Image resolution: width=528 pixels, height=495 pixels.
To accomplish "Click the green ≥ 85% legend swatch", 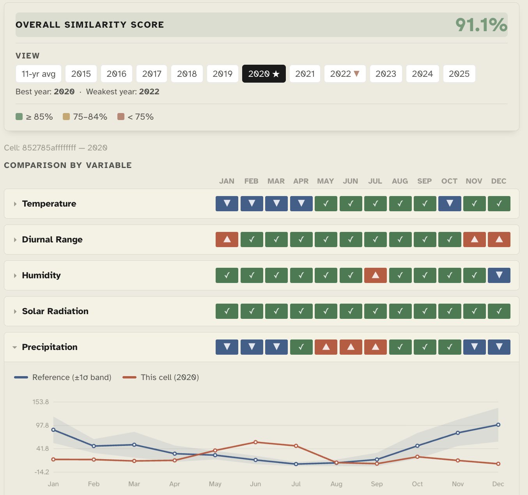I will pyautogui.click(x=19, y=117).
